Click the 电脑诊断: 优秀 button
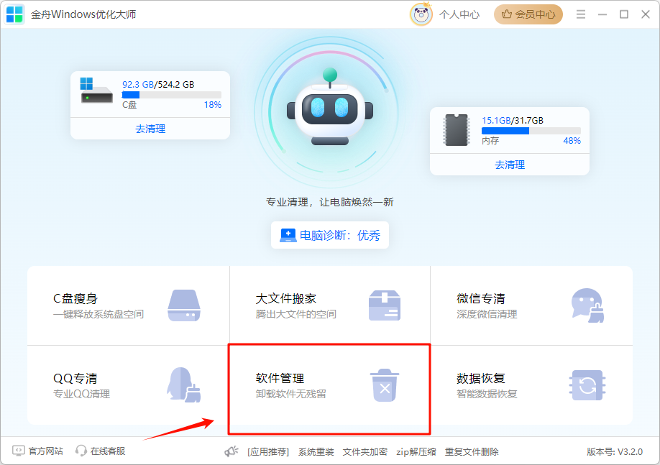 click(x=330, y=235)
